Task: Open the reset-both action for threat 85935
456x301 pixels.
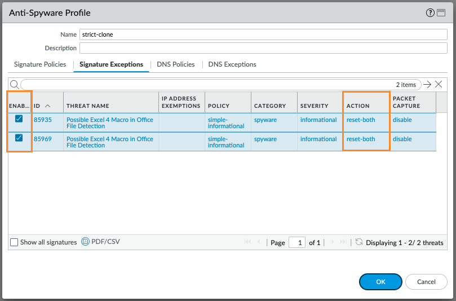Action: pos(361,120)
